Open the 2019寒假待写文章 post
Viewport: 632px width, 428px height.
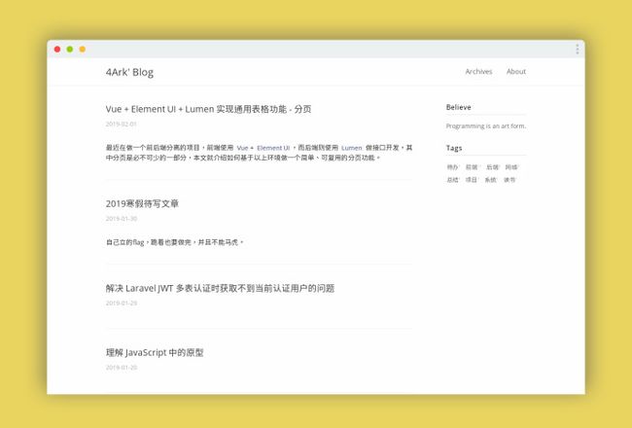click(x=142, y=203)
